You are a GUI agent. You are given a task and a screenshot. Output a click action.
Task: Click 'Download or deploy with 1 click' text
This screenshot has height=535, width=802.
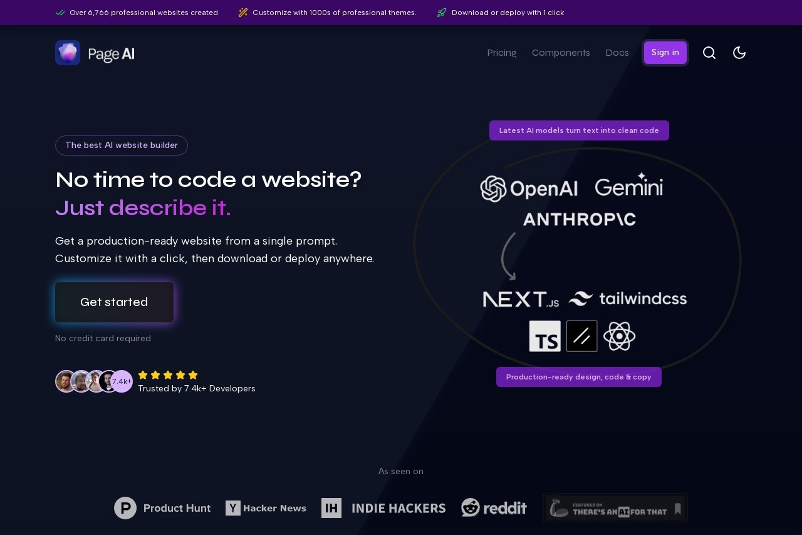(x=508, y=13)
